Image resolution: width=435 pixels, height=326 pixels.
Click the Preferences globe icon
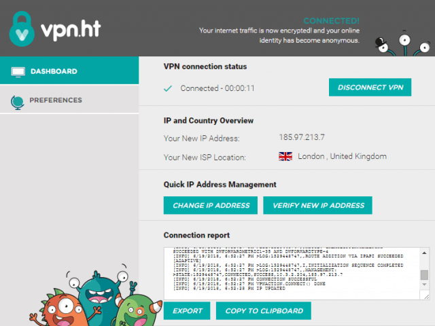click(17, 103)
